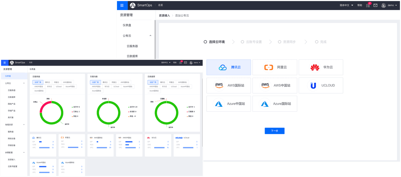Click the mail envelope icon beside the demo avatar in the 添加公有云 window
Viewport: 401px width, 177px height.
coord(375,5)
